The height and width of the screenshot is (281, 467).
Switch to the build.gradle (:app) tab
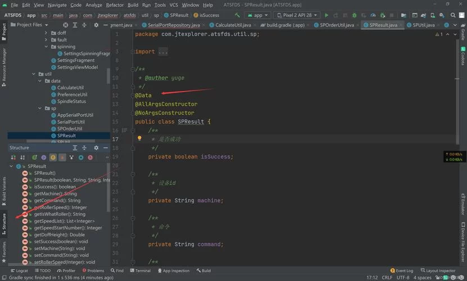tap(285, 25)
